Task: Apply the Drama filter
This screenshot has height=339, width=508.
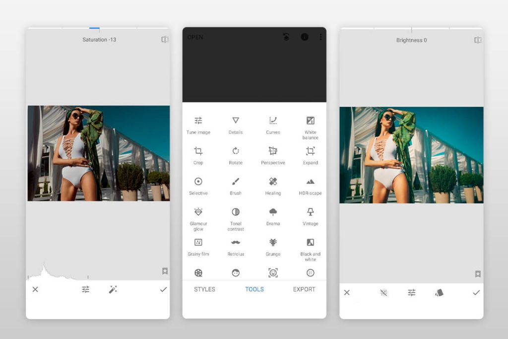Action: [273, 212]
